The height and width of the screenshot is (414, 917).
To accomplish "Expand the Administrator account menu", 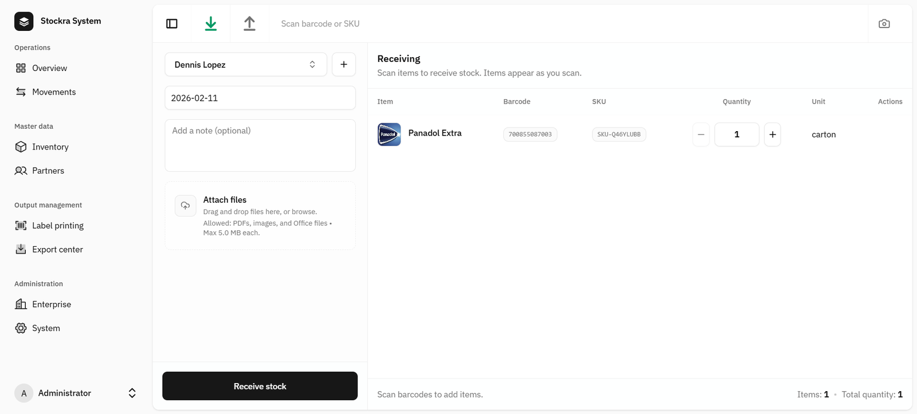I will 132,393.
